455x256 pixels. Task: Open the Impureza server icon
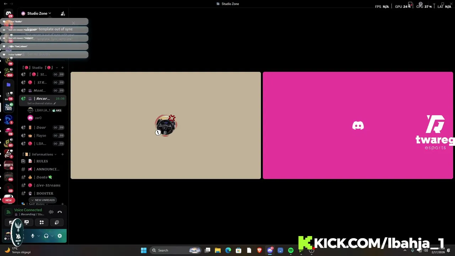pos(9,165)
